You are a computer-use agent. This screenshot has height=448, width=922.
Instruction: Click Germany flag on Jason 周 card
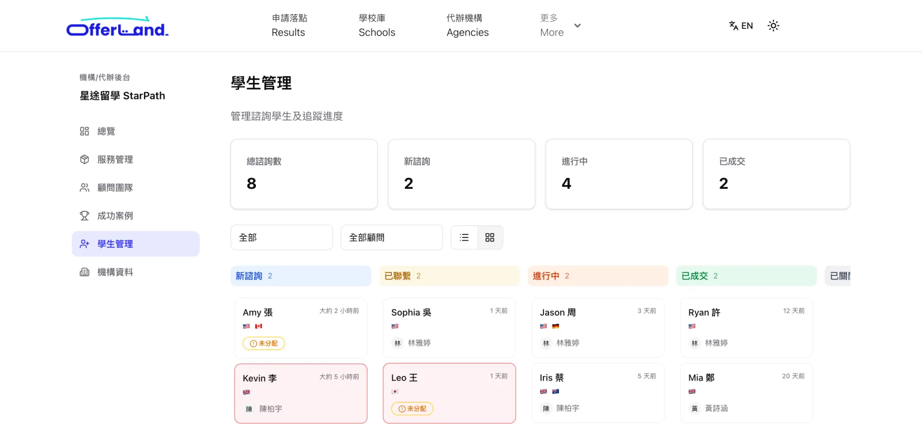pyautogui.click(x=556, y=326)
